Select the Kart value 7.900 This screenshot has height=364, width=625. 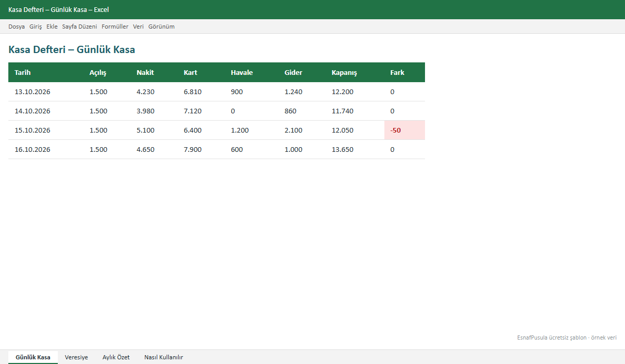tap(201, 149)
